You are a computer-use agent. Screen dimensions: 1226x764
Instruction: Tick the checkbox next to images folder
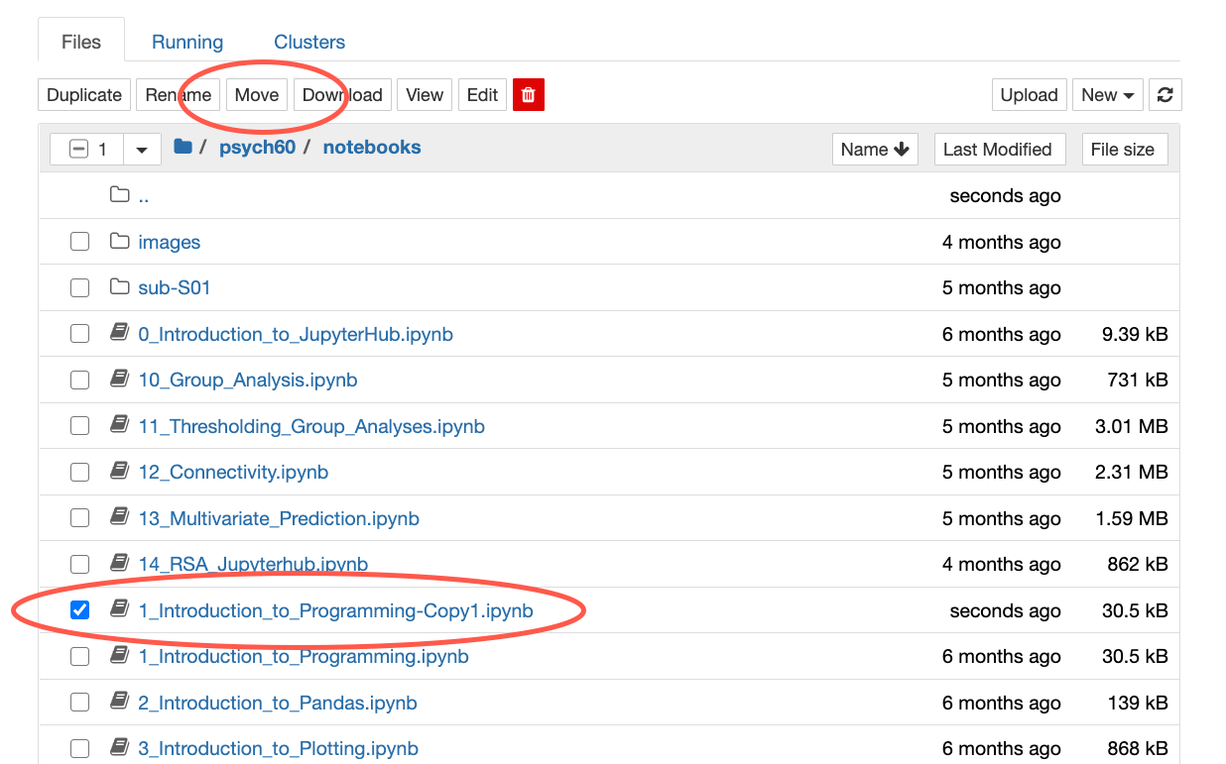coord(79,242)
